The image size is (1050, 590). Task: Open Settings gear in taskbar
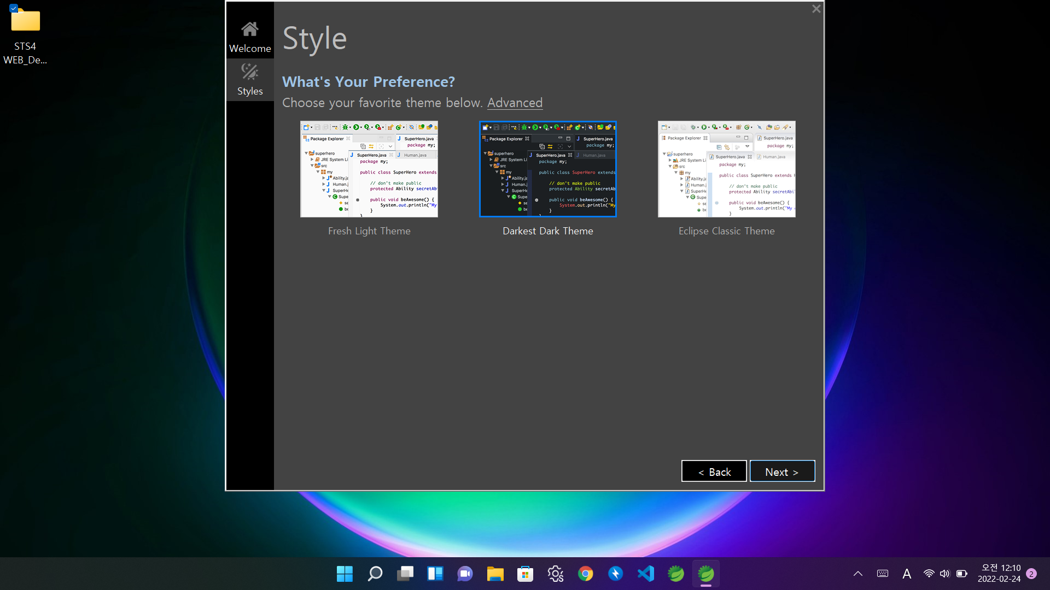(555, 574)
